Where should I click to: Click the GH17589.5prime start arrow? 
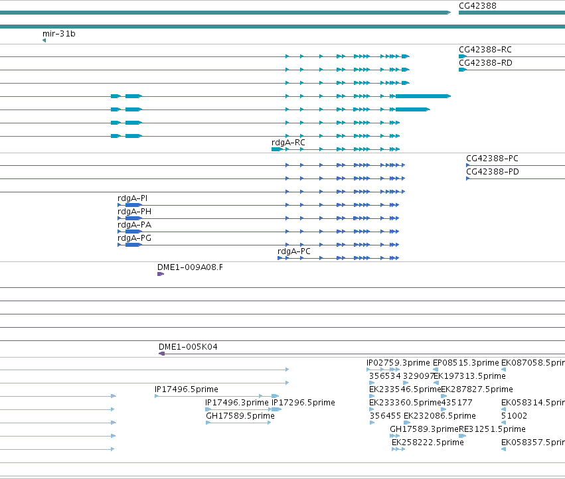tap(208, 423)
